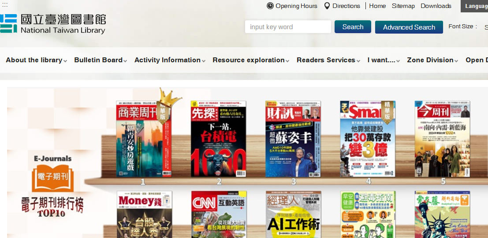Click the three-dot accessibility anchor at top left
Image resolution: width=488 pixels, height=238 pixels.
coord(5,4)
